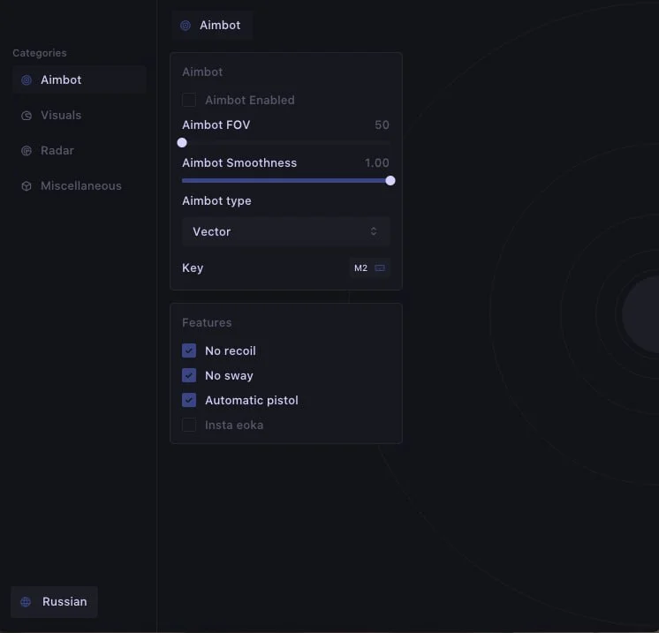Toggle the Automatic pistol checkbox
659x633 pixels.
pos(189,400)
